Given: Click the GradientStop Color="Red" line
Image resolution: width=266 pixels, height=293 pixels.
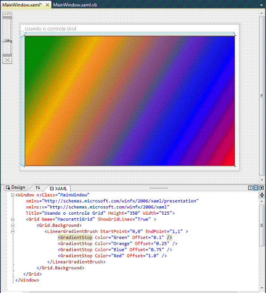Looking at the screenshot, I should tap(112, 256).
